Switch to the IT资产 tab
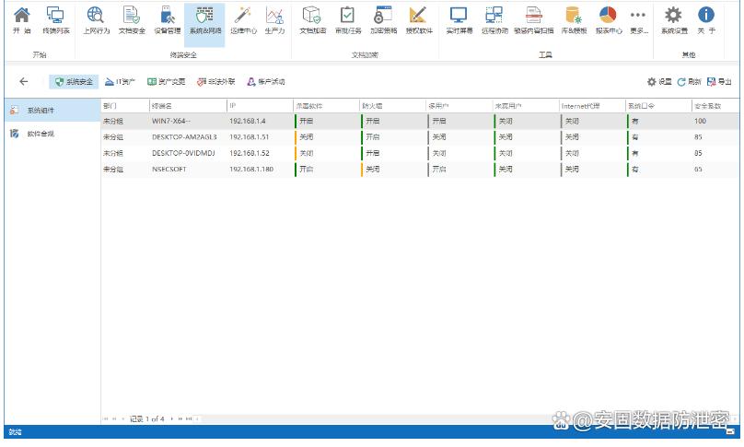This screenshot has height=447, width=744. click(120, 82)
